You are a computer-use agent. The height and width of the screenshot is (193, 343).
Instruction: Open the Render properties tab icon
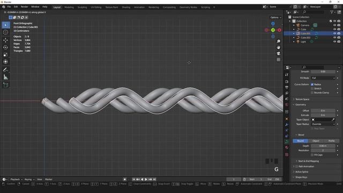point(287,82)
